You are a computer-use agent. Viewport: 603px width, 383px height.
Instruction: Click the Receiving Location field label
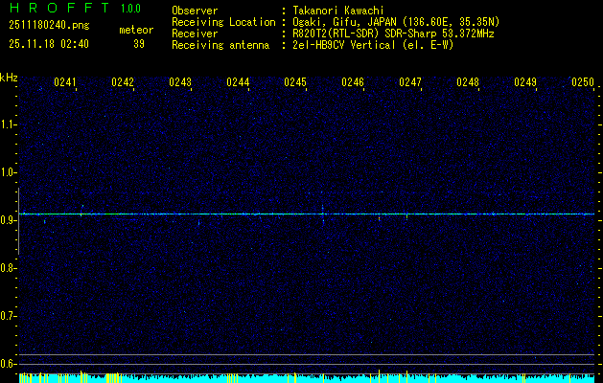[x=223, y=22]
